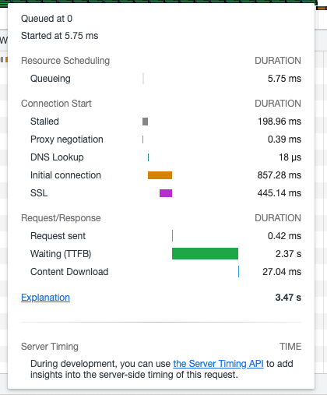Select the Stalled row label
The image size is (327, 395).
point(44,122)
